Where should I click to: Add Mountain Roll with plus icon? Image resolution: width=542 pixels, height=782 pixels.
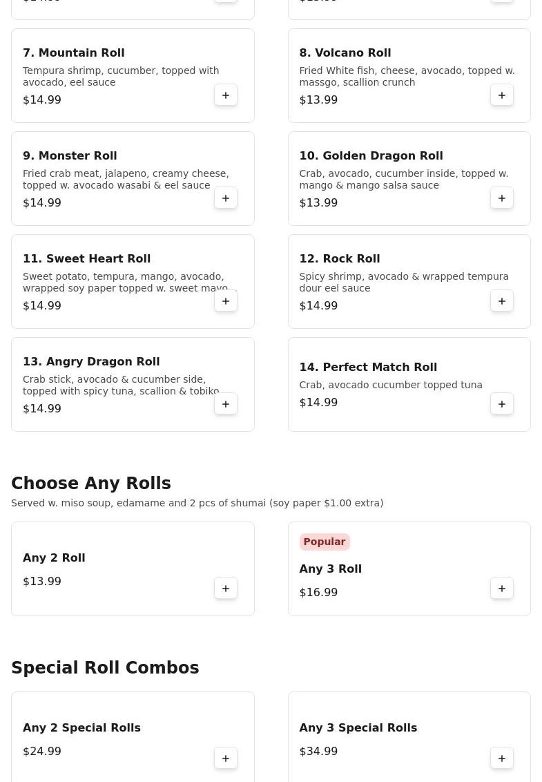(226, 95)
